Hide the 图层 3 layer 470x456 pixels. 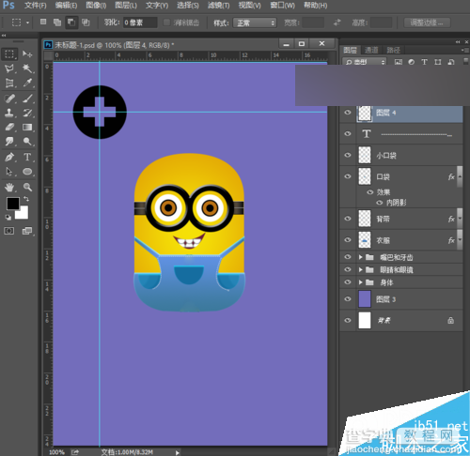[x=348, y=299]
